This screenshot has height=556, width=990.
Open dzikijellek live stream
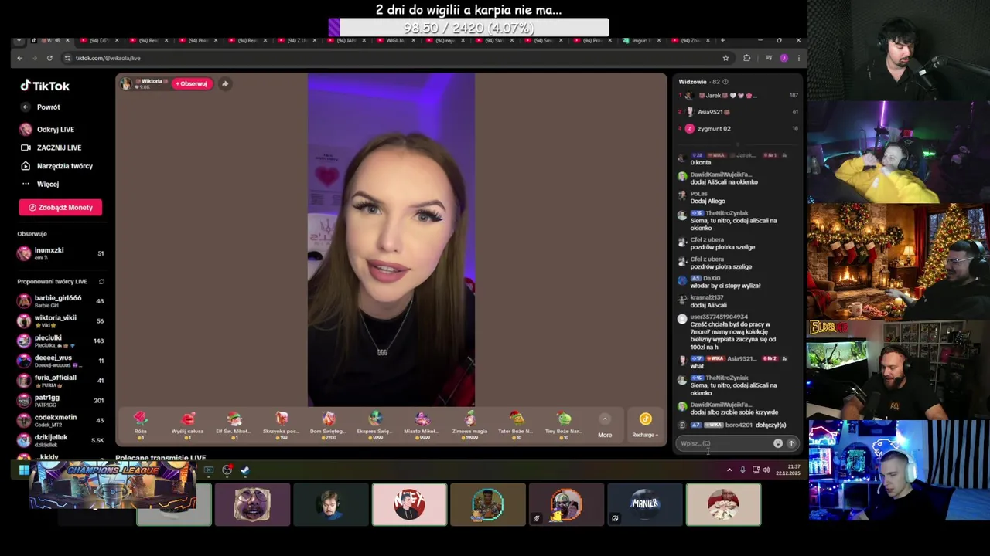[60, 440]
